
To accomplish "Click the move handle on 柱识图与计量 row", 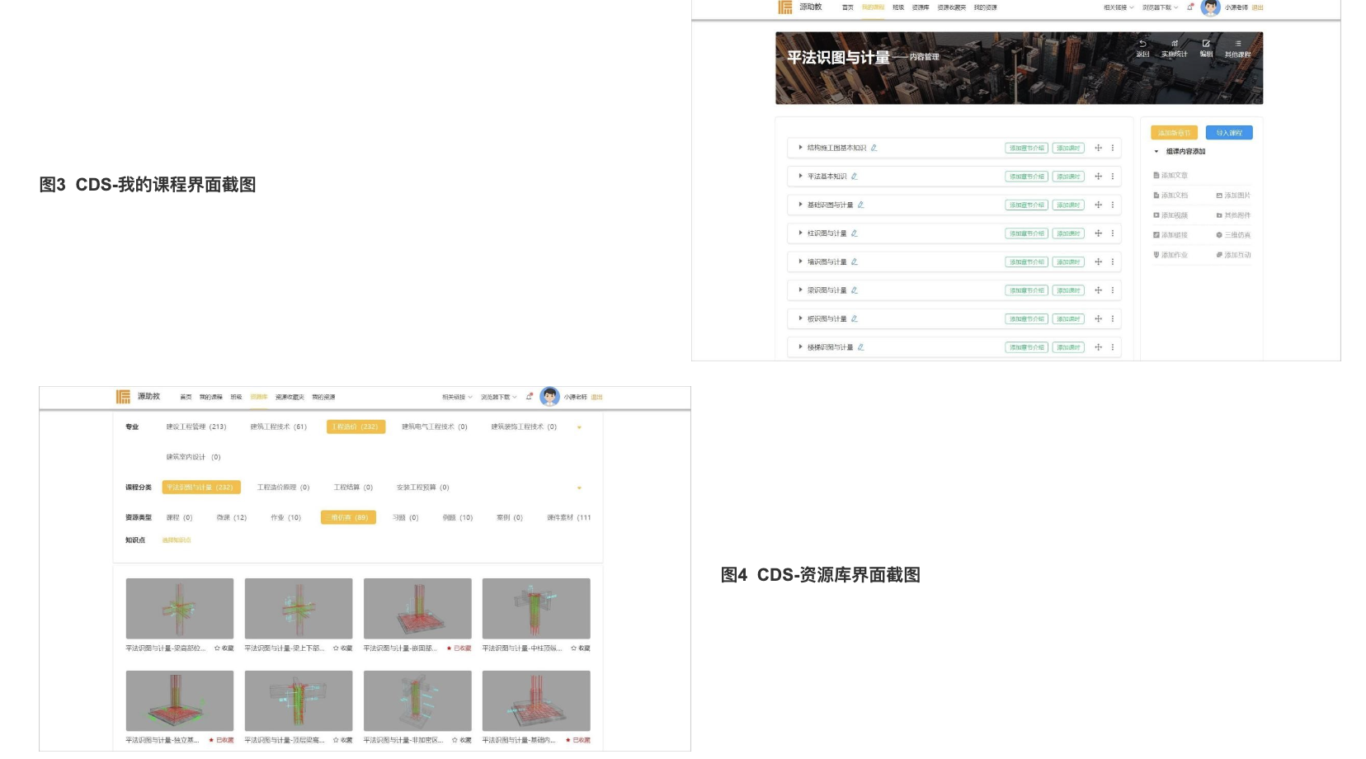I will pyautogui.click(x=1098, y=233).
